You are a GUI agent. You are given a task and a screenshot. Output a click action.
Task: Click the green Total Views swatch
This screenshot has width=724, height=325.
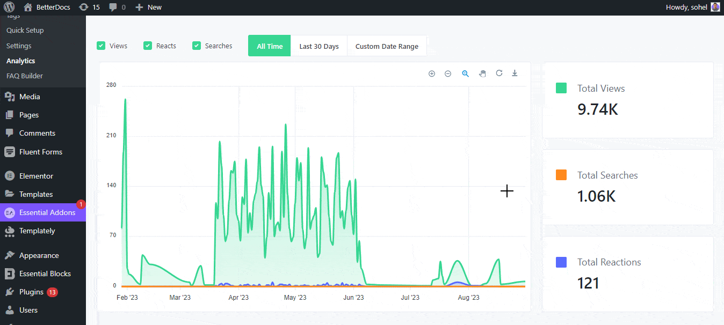[561, 88]
